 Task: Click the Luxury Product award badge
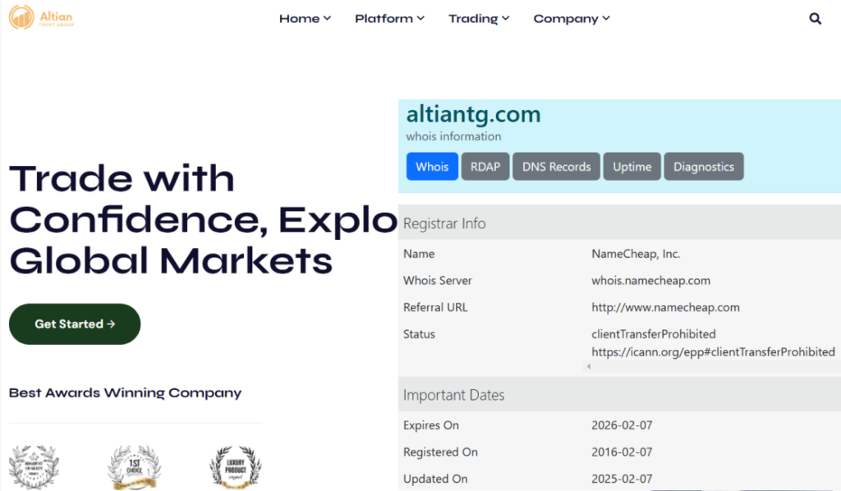236,467
